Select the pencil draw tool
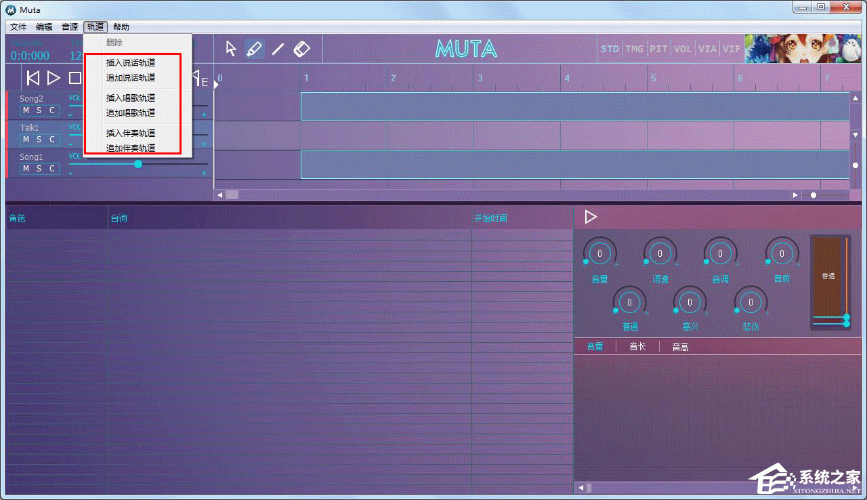Image resolution: width=867 pixels, height=500 pixels. click(254, 49)
